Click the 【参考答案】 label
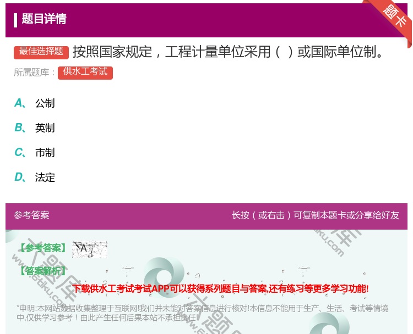Screen dimensions: 413x334 (43, 248)
